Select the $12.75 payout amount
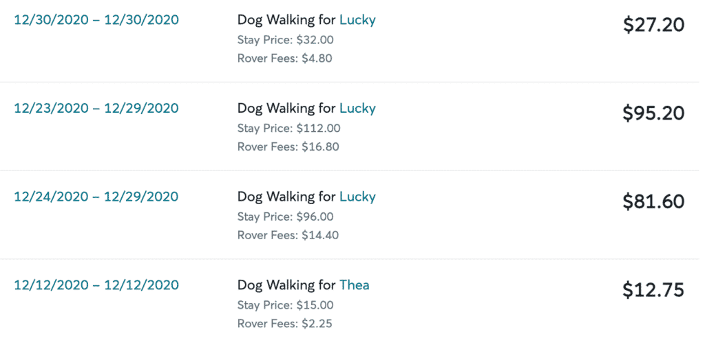This screenshot has width=705, height=343. (x=654, y=290)
